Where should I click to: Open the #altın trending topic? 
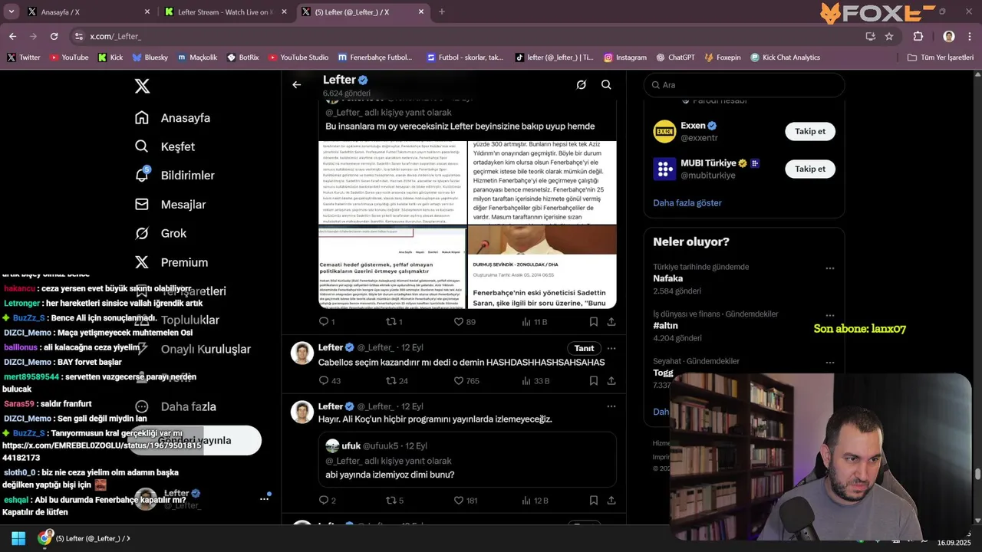(x=665, y=326)
